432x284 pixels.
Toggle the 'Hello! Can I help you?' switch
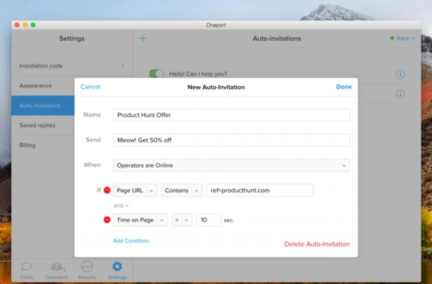[156, 74]
